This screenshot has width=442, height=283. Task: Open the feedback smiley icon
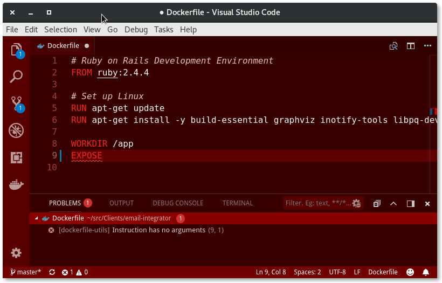tap(410, 272)
